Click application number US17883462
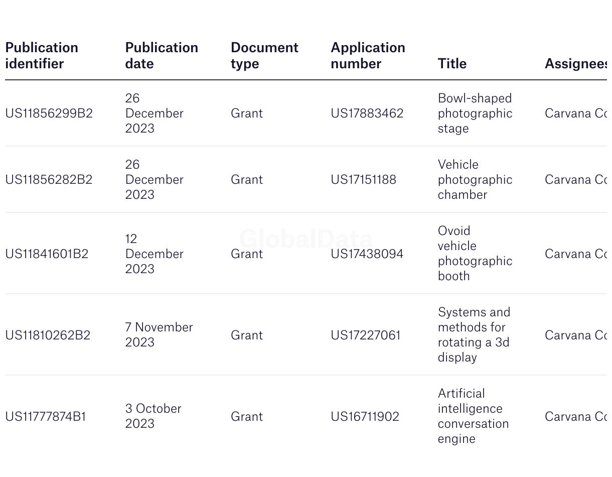The width and height of the screenshot is (612, 477). tap(367, 113)
